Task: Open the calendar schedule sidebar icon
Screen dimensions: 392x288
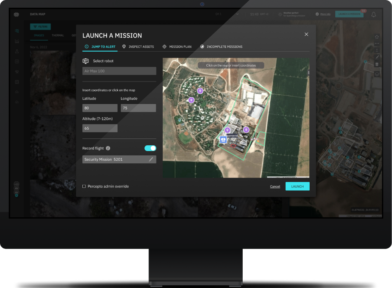Action: point(17,82)
